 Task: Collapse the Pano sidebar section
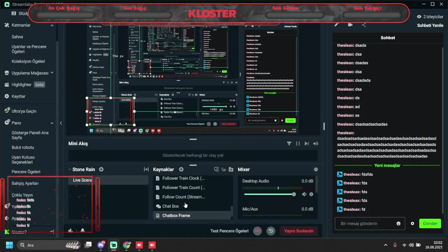(x=52, y=123)
